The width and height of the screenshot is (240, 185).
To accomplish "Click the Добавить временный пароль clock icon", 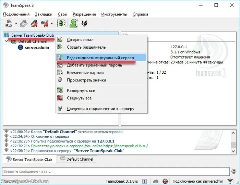I will 60,65.
